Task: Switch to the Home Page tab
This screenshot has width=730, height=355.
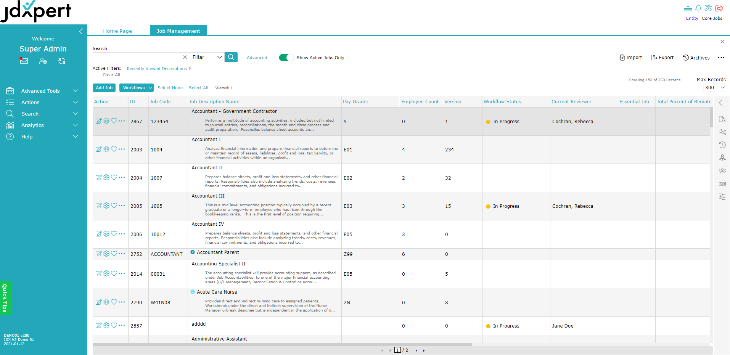Action: (x=117, y=31)
